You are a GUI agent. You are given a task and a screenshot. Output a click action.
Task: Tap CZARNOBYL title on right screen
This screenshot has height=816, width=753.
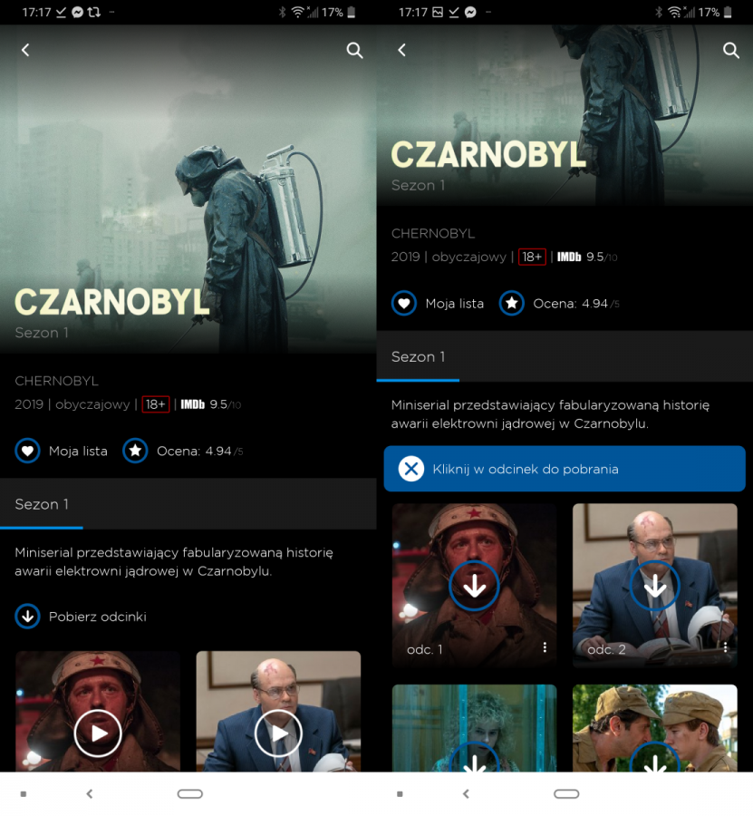pyautogui.click(x=488, y=154)
